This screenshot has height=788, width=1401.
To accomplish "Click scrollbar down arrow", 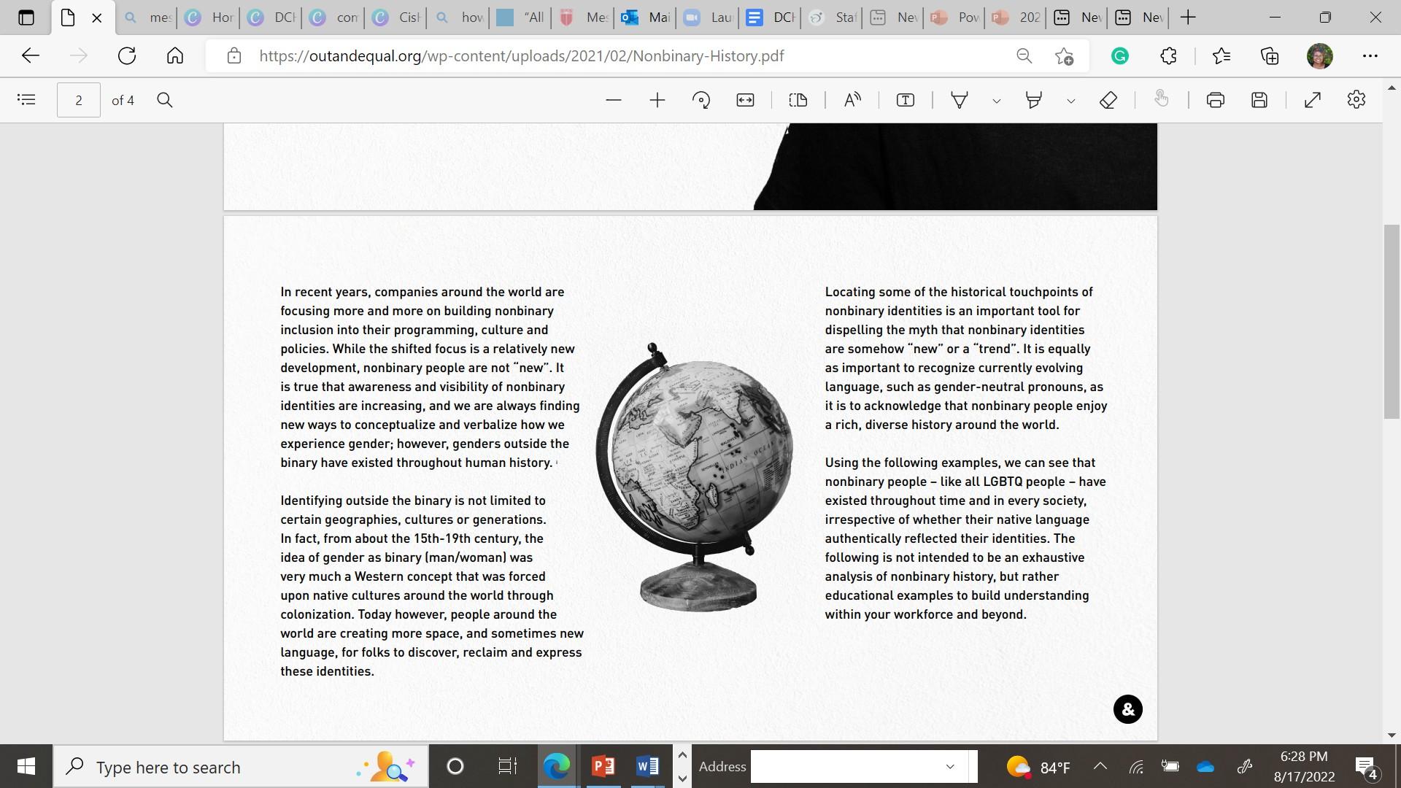I will pyautogui.click(x=1392, y=735).
